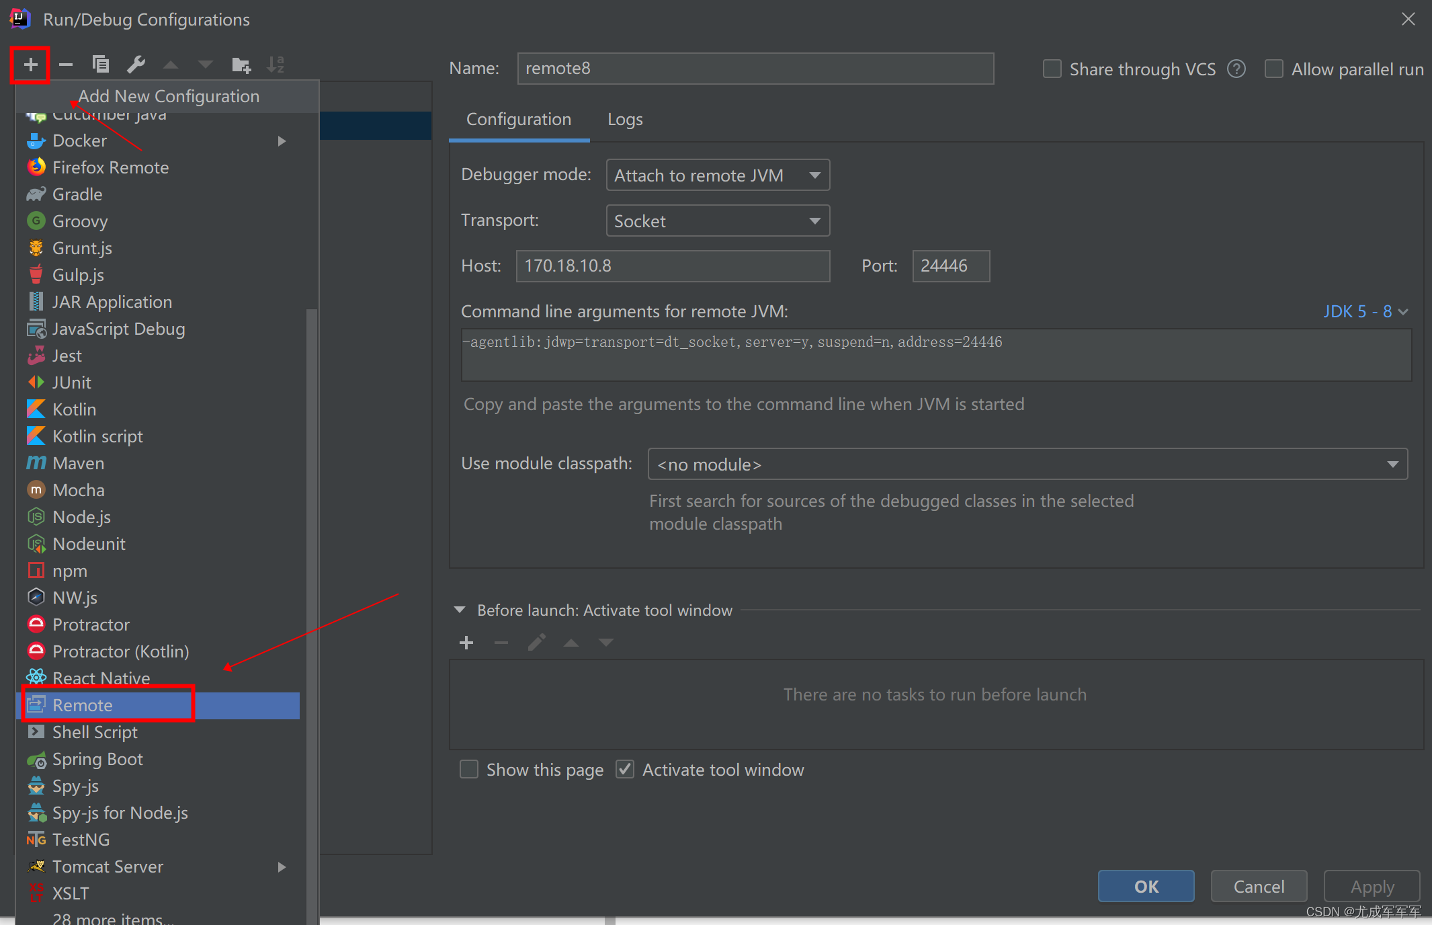Click the Move Down arrow in configurations toolbar

(206, 65)
